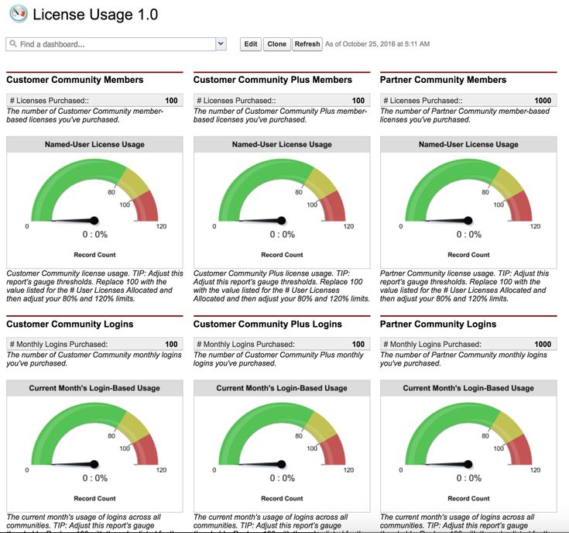569x533 pixels.
Task: Click Named-User License Usage header in Partner Community Members
Action: (468, 145)
